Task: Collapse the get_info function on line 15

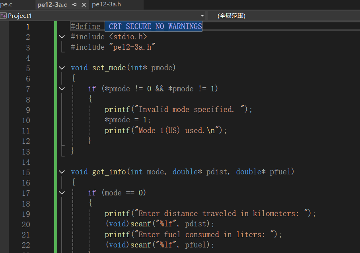Action: click(62, 172)
